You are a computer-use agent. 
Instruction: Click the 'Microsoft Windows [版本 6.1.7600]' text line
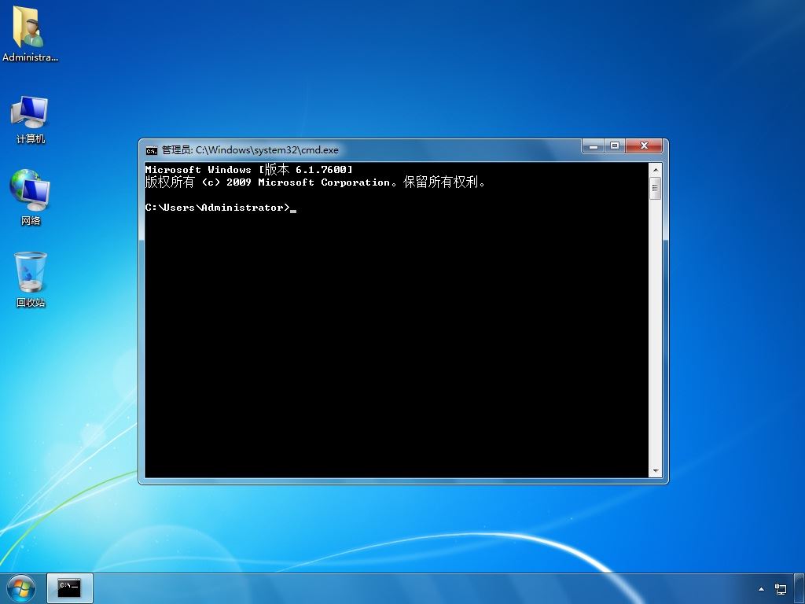(249, 170)
